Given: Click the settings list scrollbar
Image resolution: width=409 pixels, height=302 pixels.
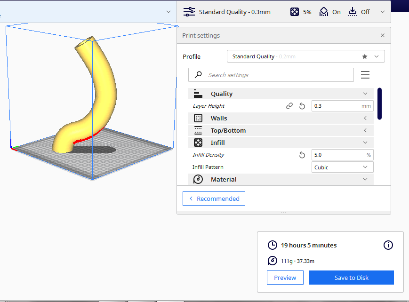Looking at the screenshot, I should 379,104.
